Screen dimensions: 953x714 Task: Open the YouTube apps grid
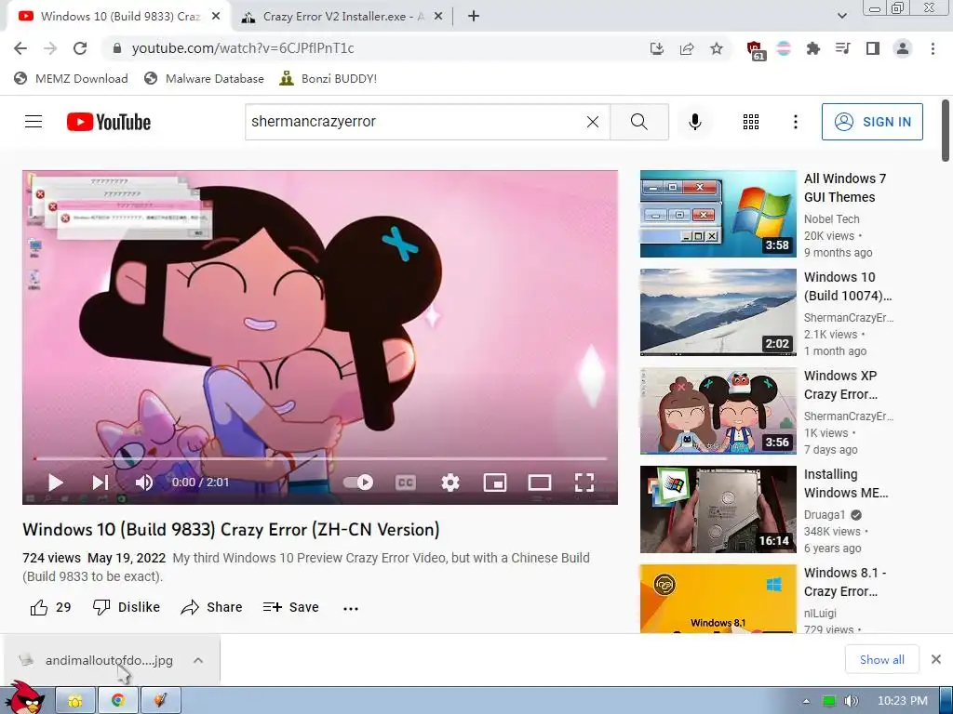coord(751,122)
